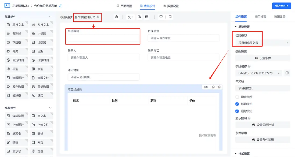Select the 网页 component
This screenshot has width=295, height=157.
coord(41,142)
